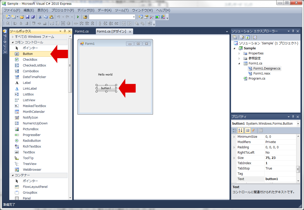
Task: Open the Undo history dropdown arrow
Action: [63, 17]
